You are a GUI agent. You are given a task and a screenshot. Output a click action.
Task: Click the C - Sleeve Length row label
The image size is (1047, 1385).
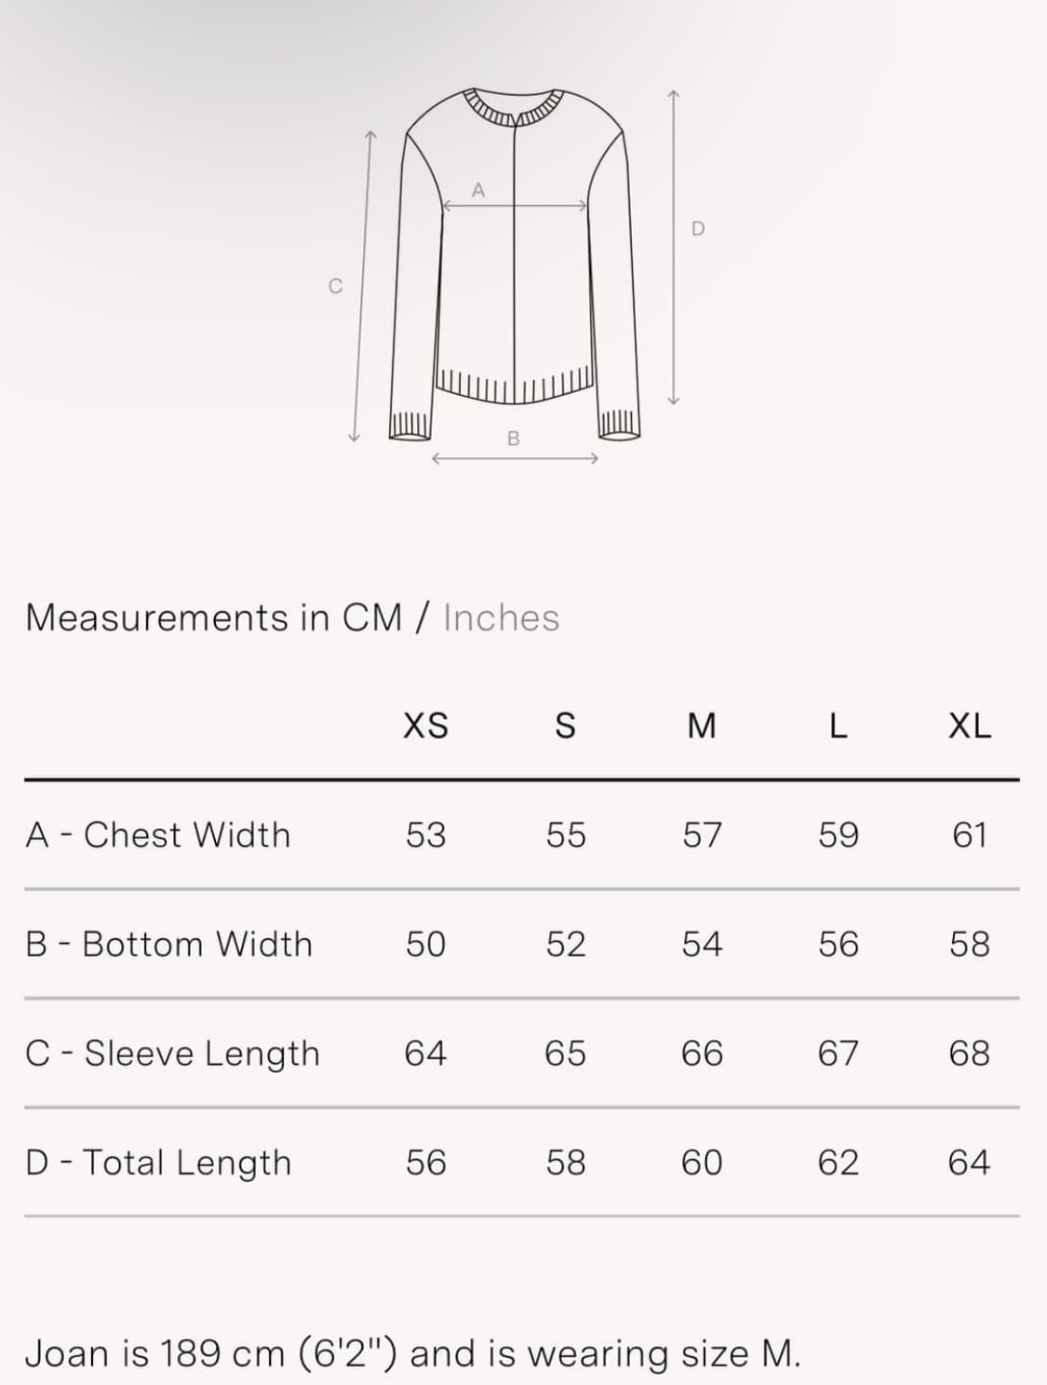172,1054
